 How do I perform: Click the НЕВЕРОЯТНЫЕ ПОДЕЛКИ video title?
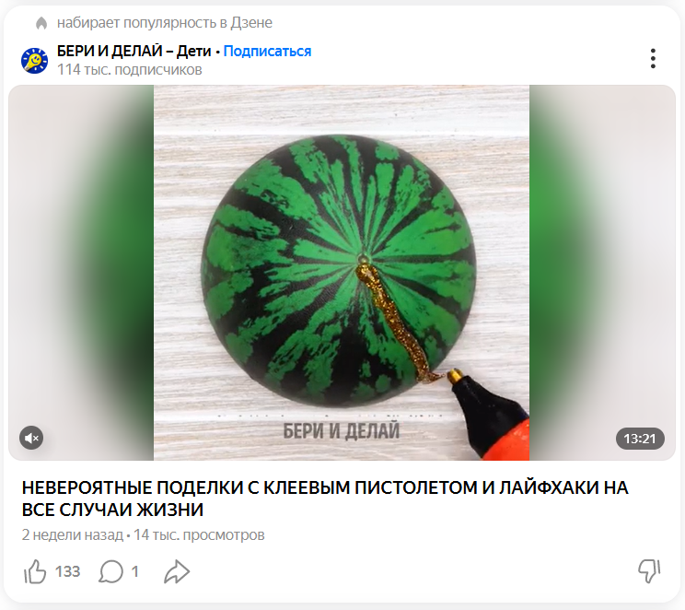point(325,499)
